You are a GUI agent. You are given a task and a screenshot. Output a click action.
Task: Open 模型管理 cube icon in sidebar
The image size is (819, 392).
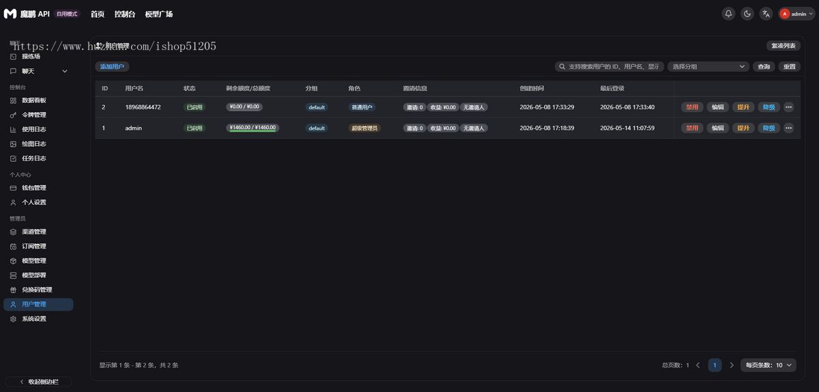[13, 261]
